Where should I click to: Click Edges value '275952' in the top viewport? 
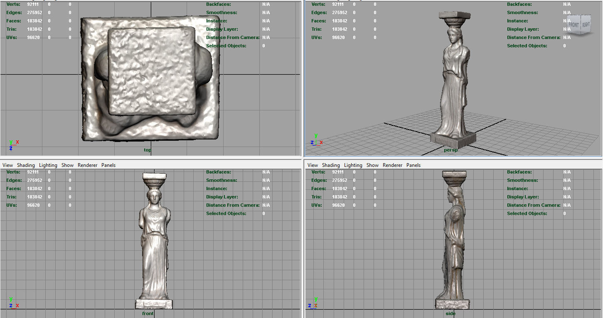(34, 12)
